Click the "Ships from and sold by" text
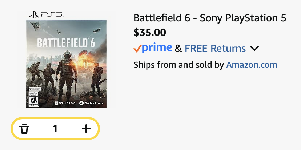The width and height of the screenshot is (301, 150). pos(178,65)
